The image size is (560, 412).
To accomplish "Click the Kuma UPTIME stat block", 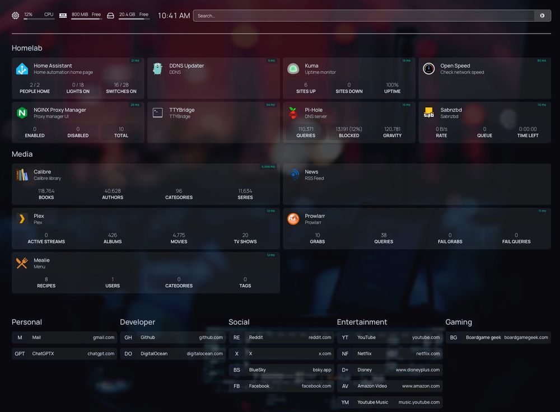I will tap(392, 88).
